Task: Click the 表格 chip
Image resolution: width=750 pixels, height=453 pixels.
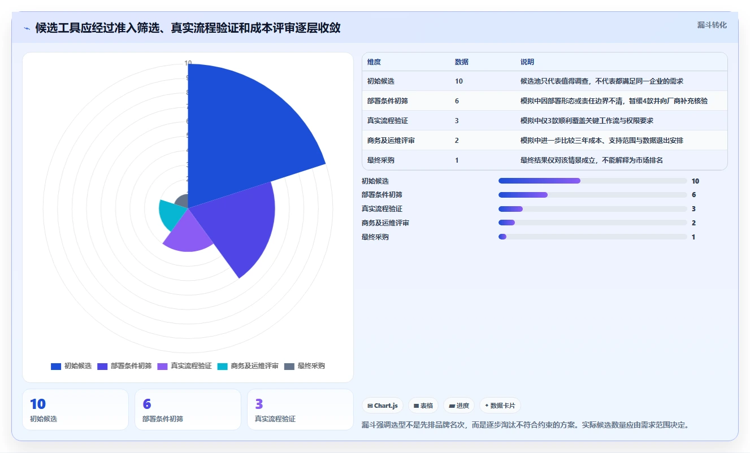Action: (x=423, y=406)
